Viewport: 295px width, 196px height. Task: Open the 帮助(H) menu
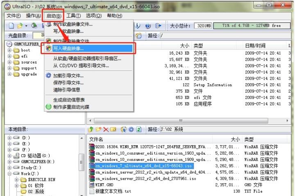114,16
